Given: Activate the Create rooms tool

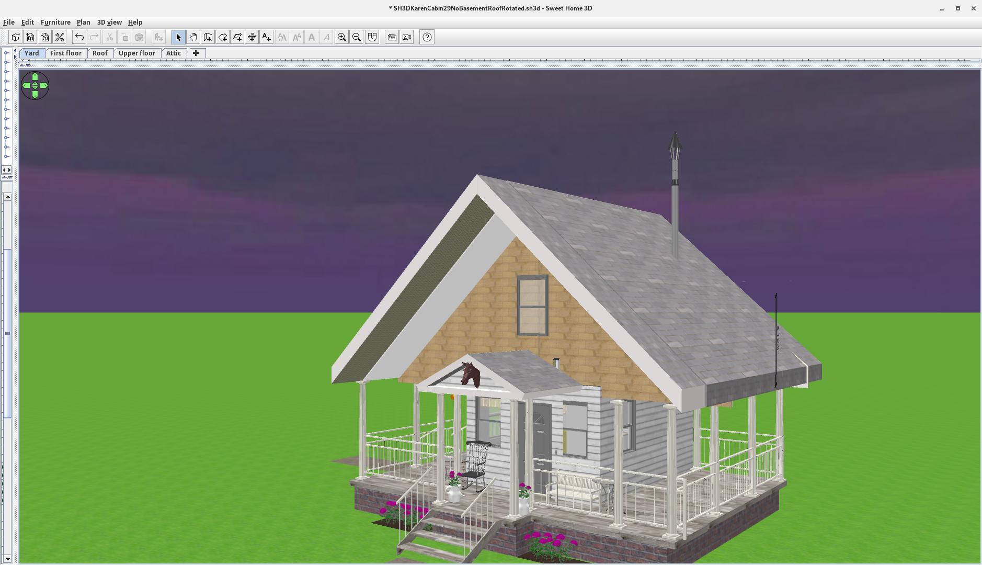Looking at the screenshot, I should pos(223,37).
